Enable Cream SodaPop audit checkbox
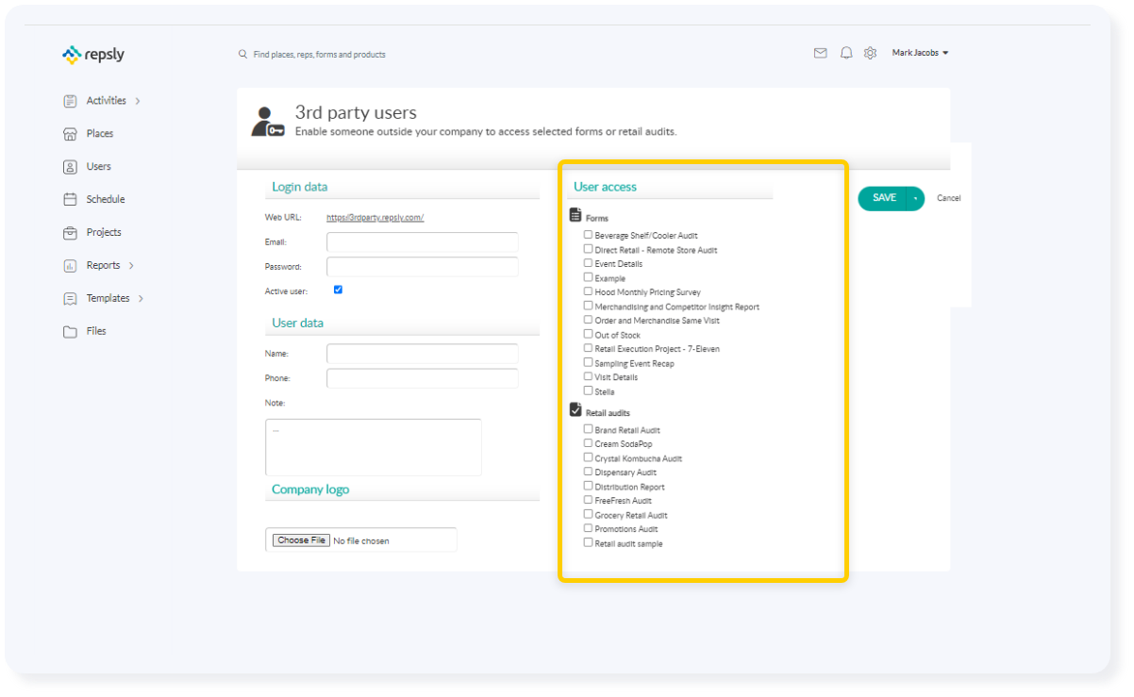 [589, 443]
